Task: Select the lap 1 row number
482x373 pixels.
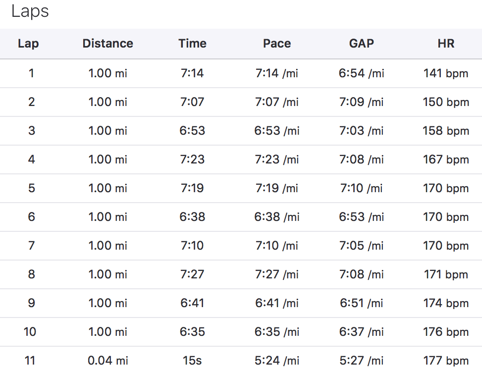Action: pos(31,73)
